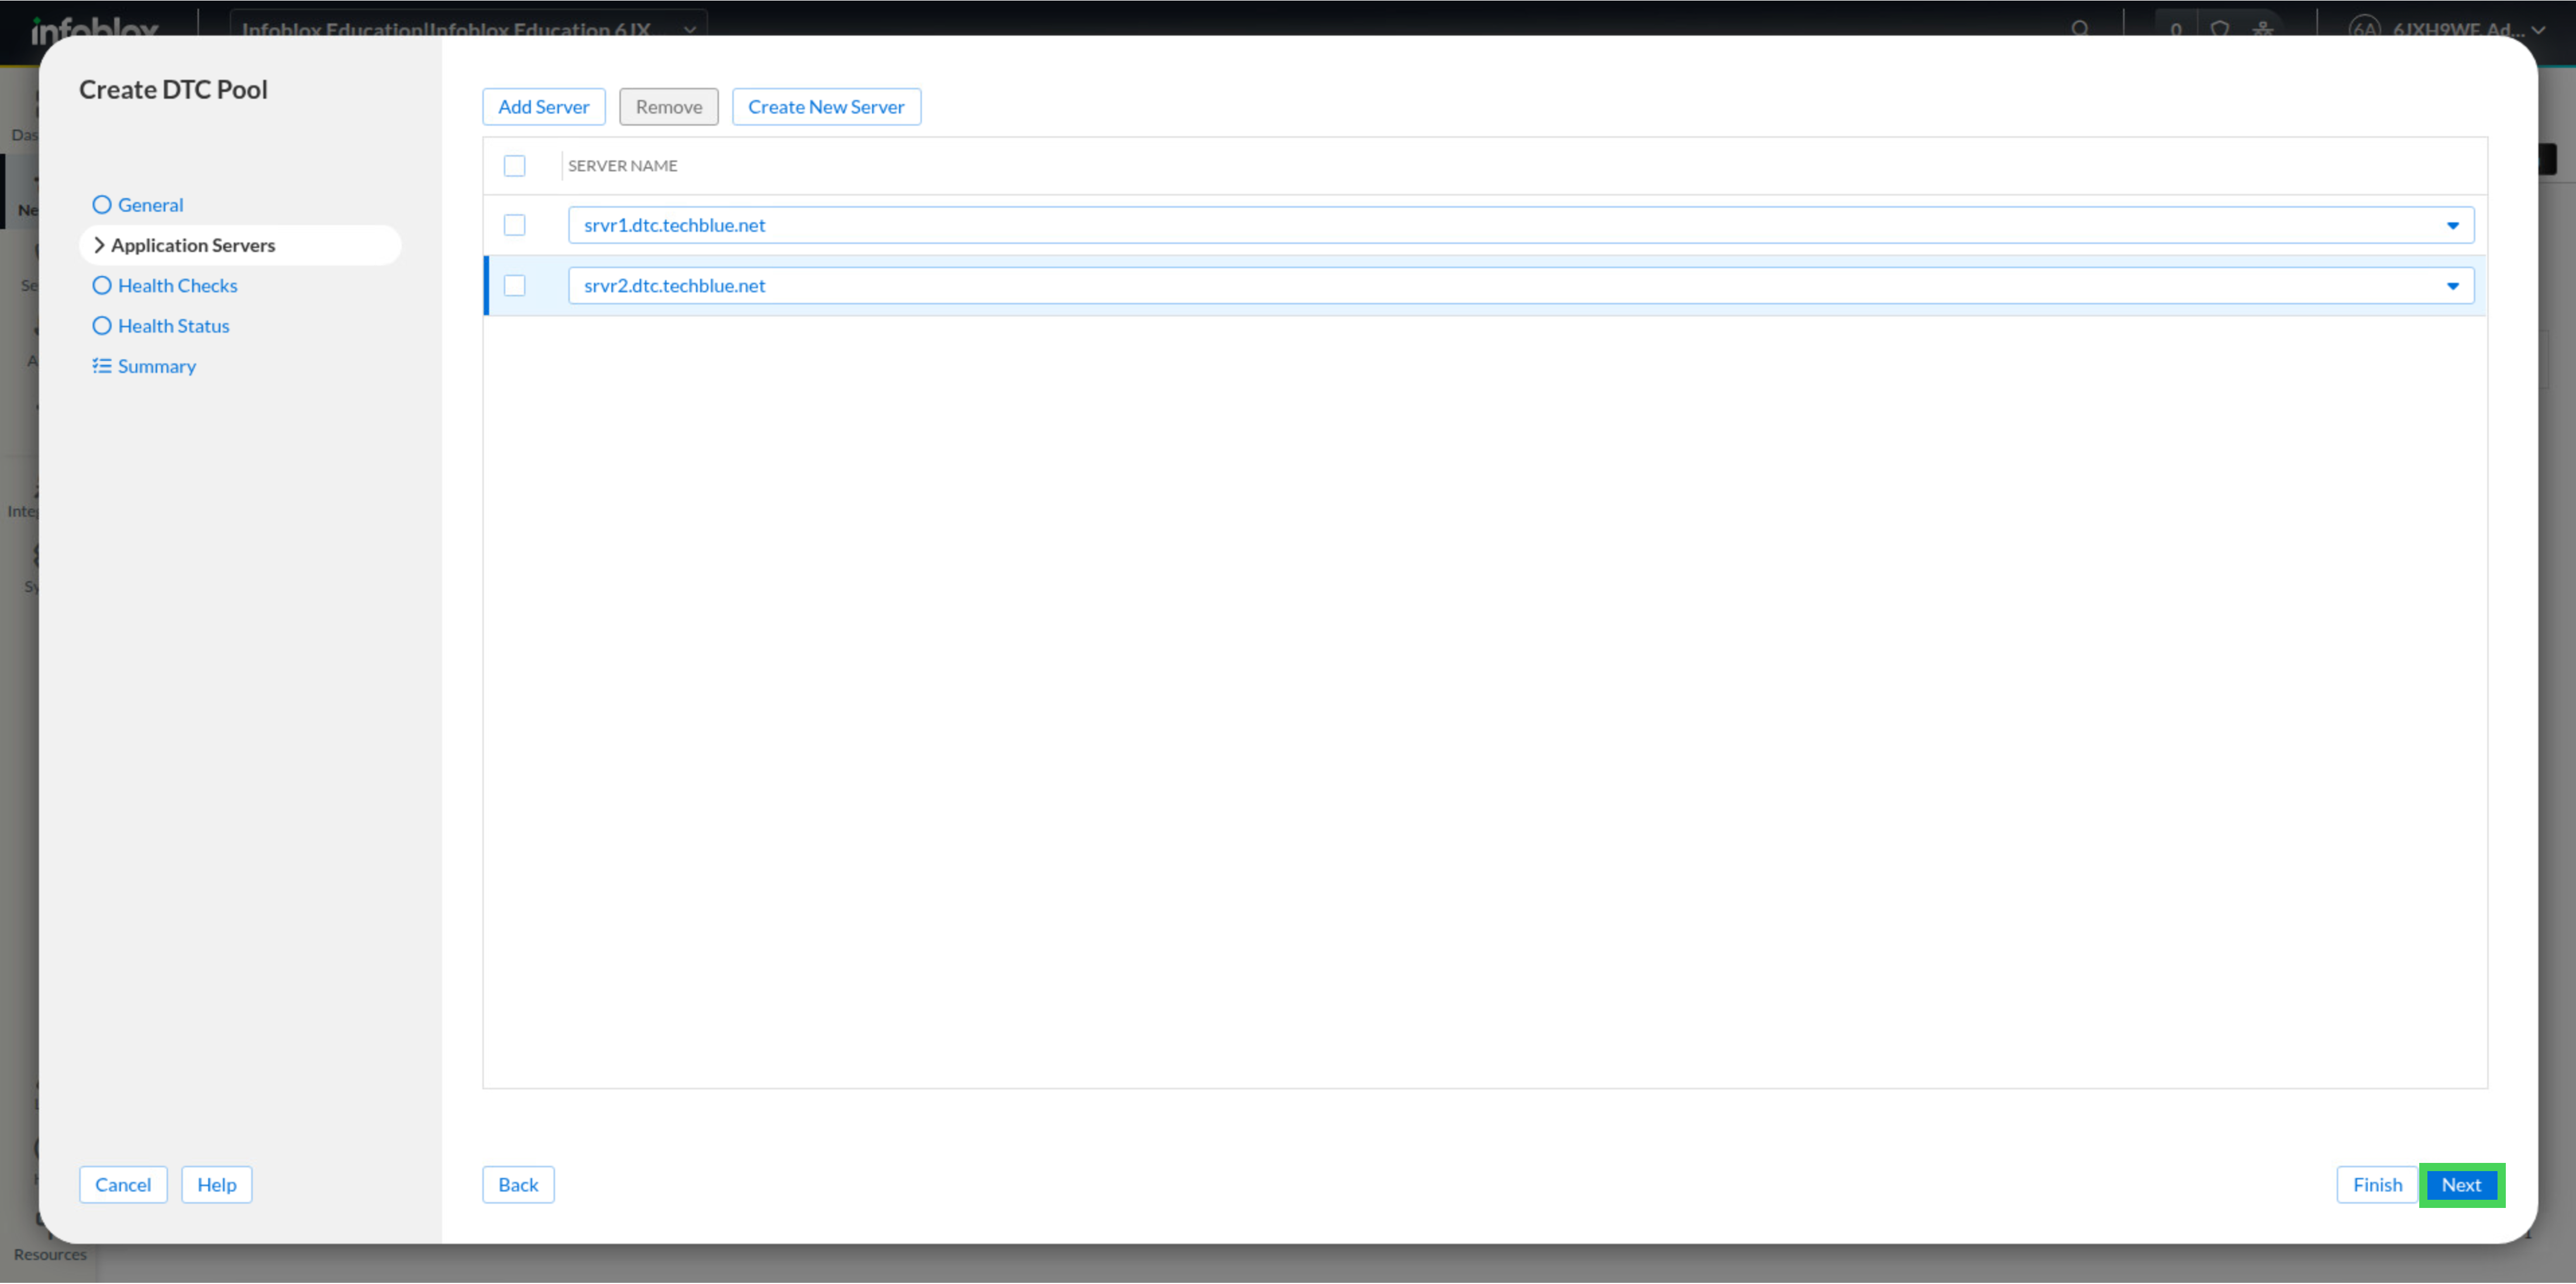Click the Summary list icon

[102, 366]
